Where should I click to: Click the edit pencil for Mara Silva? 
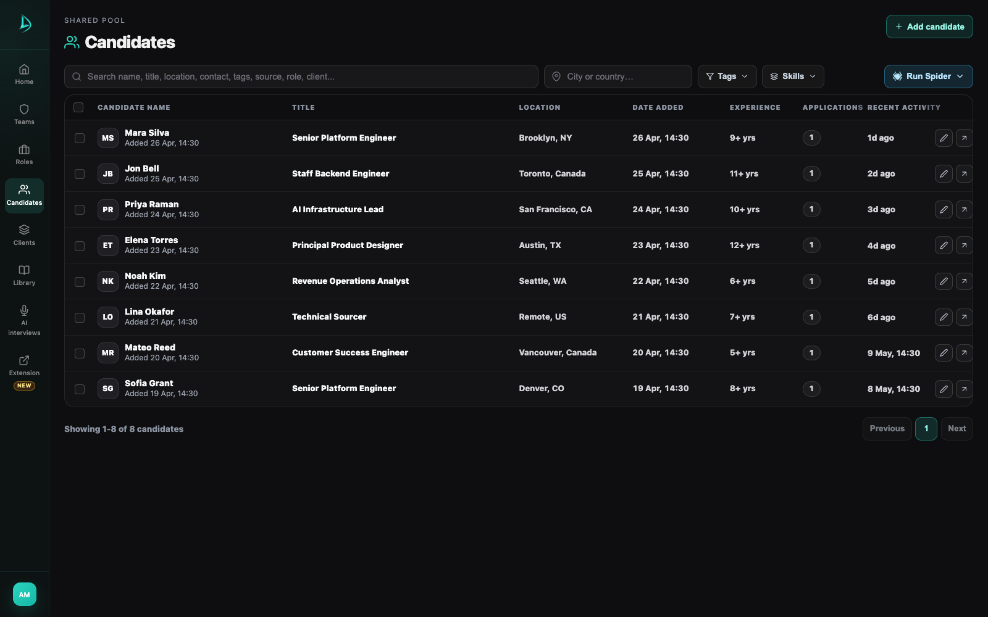[x=944, y=138]
